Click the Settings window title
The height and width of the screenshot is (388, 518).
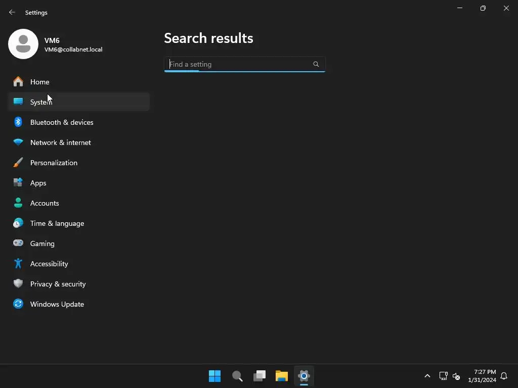pyautogui.click(x=36, y=13)
